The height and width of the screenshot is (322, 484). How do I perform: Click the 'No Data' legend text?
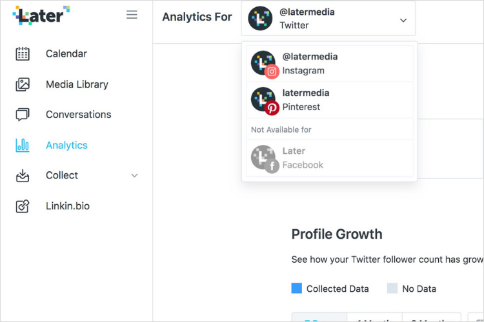coord(419,289)
